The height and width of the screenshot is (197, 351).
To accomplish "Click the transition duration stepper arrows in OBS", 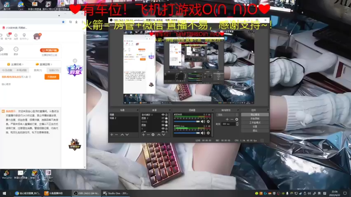I will pyautogui.click(x=237, y=124).
